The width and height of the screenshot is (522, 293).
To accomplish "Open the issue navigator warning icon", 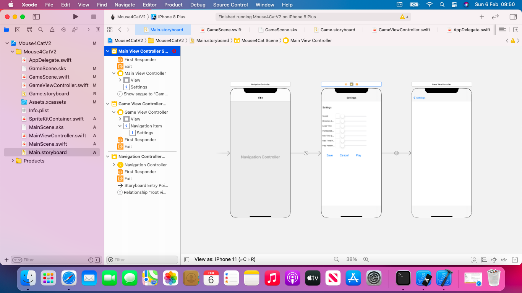I will coord(52,30).
